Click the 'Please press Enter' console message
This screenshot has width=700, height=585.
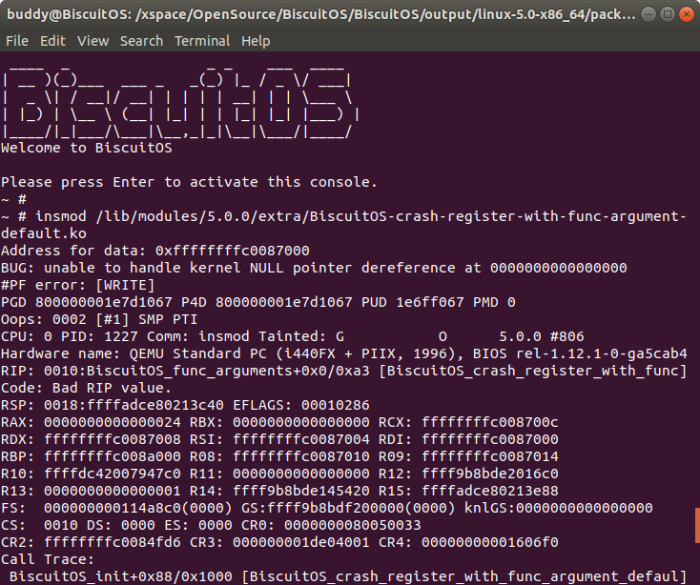pos(189,182)
